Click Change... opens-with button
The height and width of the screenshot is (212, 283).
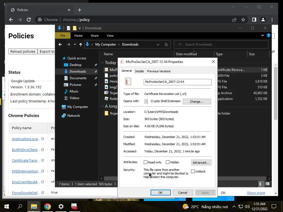coord(197,102)
